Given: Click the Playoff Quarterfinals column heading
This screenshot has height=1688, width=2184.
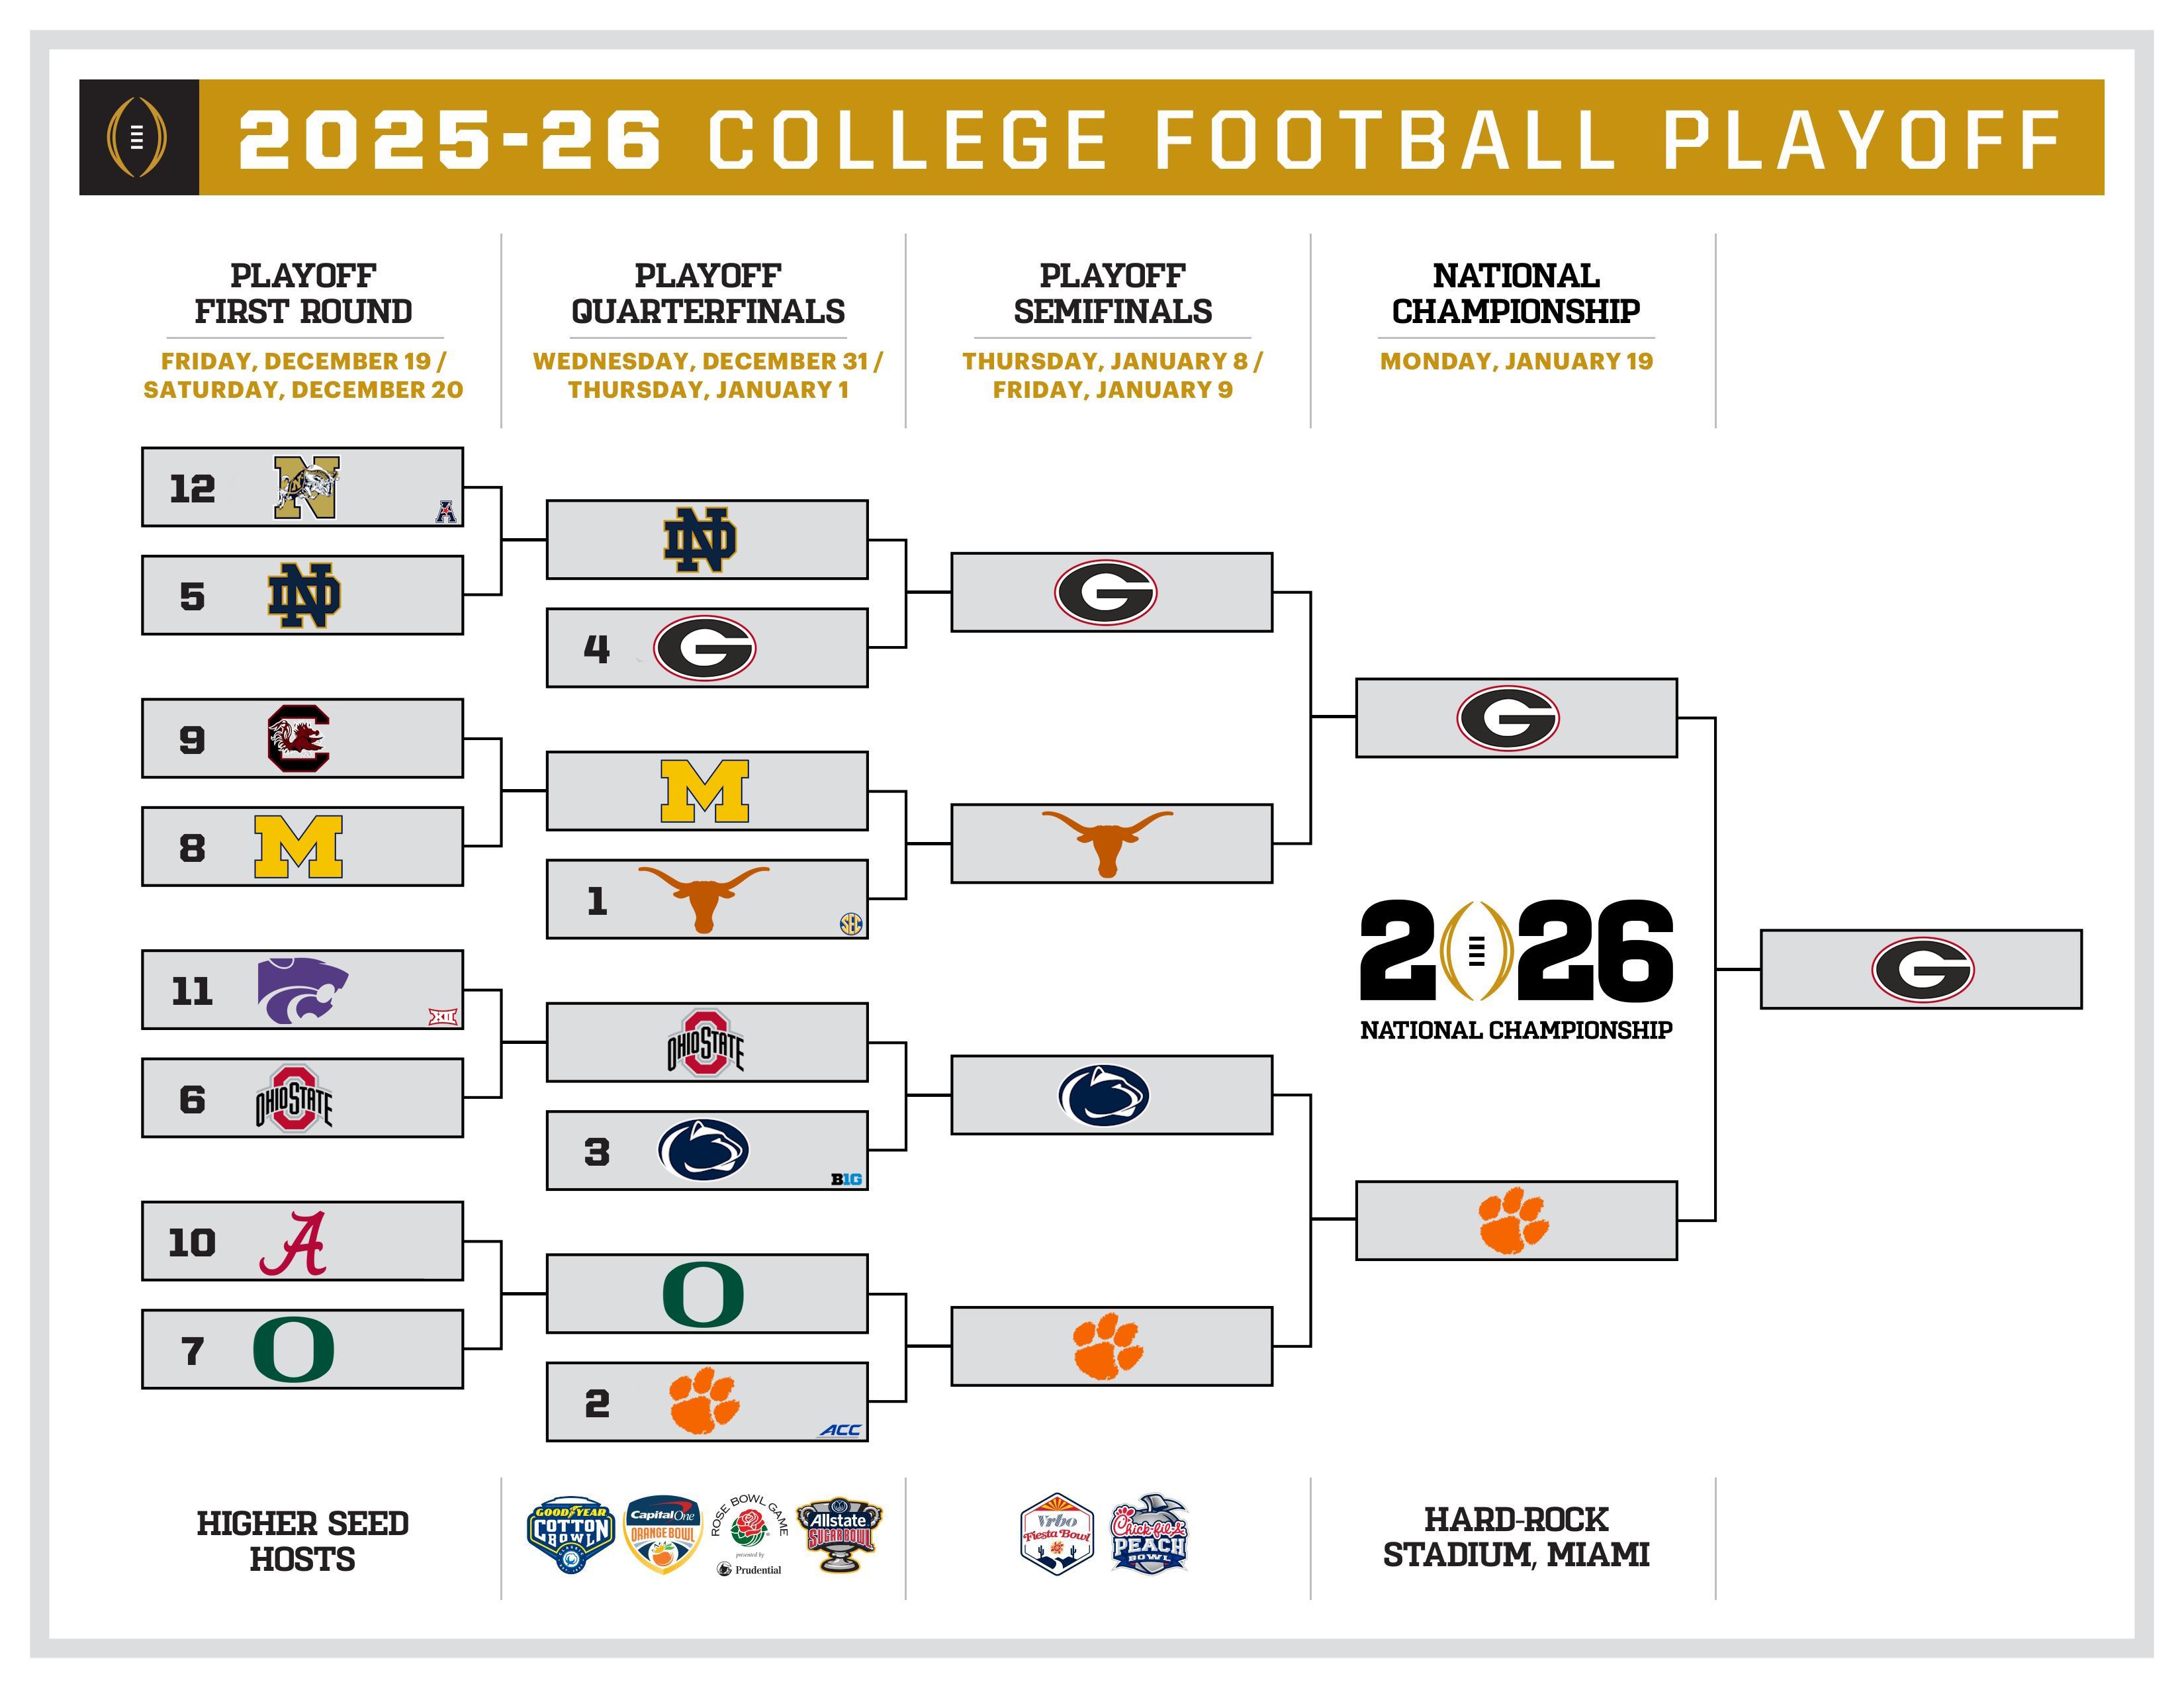Looking at the screenshot, I should pyautogui.click(x=708, y=293).
